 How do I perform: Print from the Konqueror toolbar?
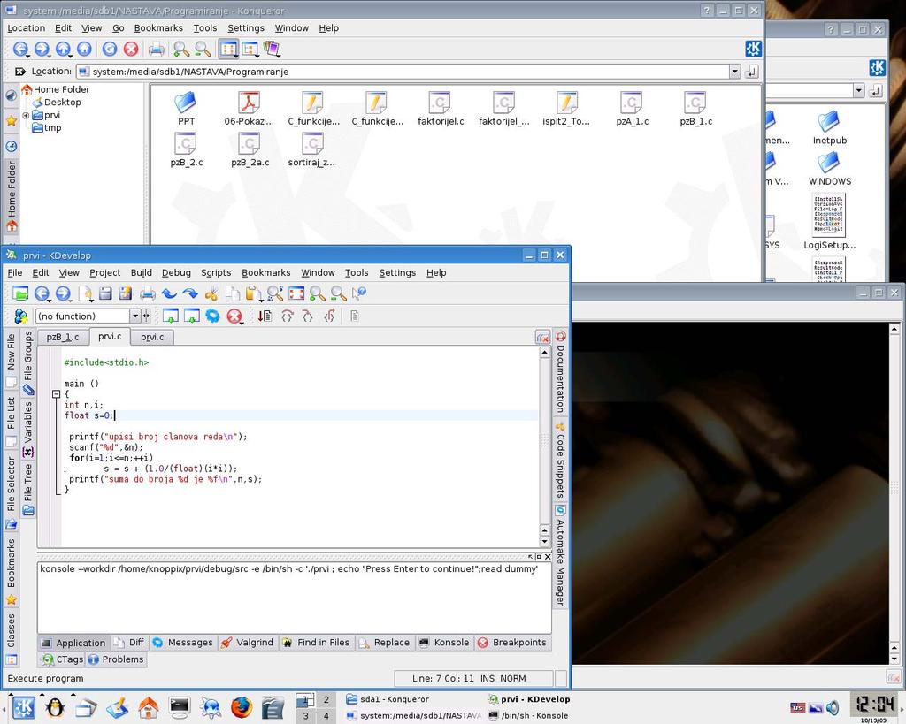click(x=156, y=50)
